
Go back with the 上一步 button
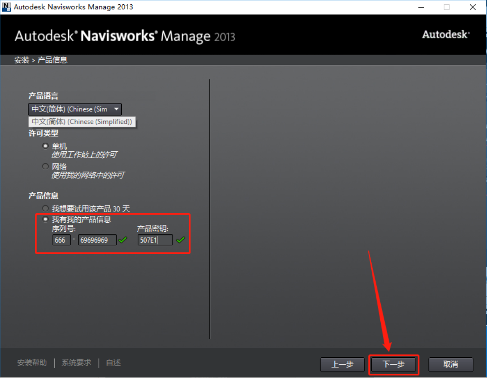(x=342, y=364)
